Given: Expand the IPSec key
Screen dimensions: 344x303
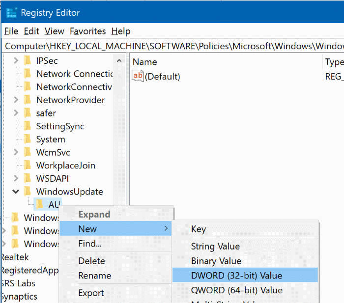Looking at the screenshot, I should (16, 60).
